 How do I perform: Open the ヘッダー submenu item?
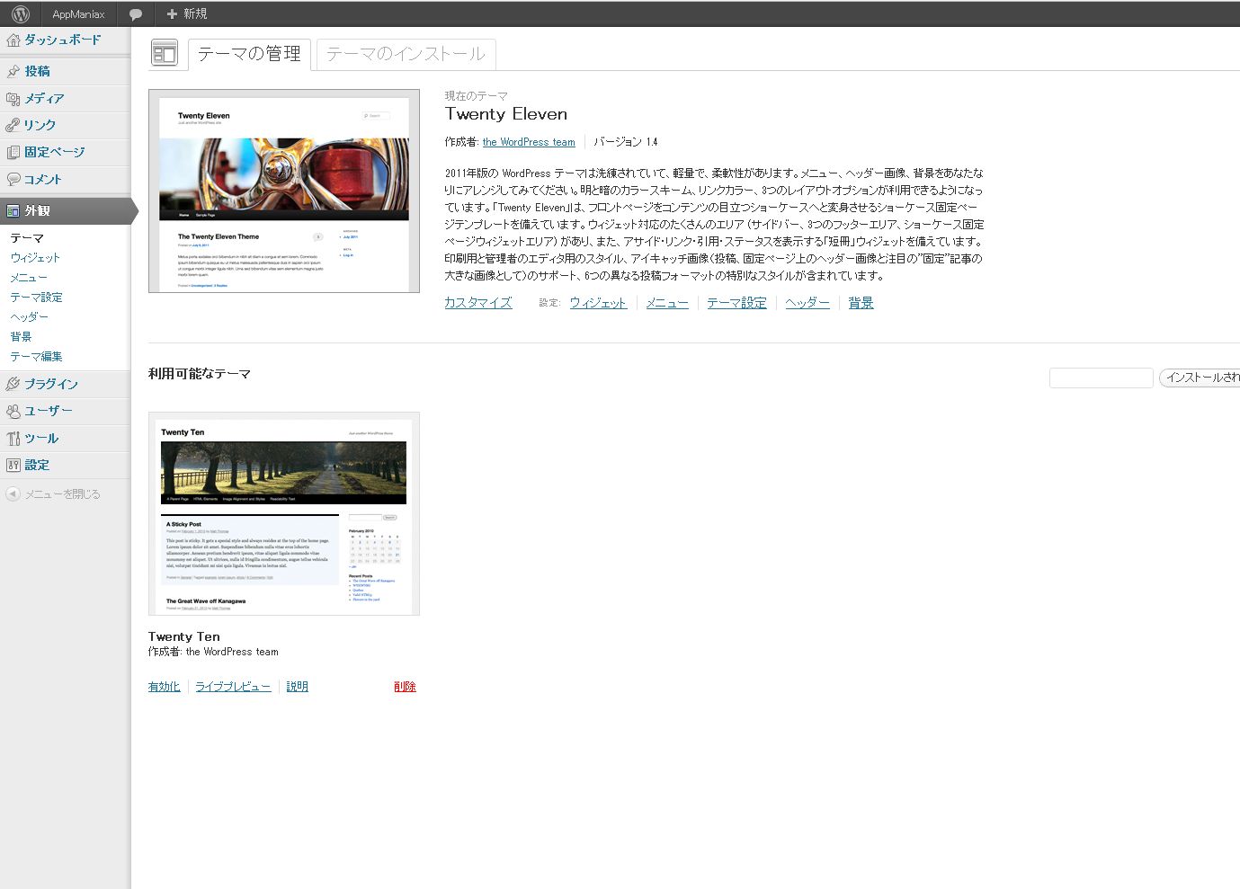point(29,317)
